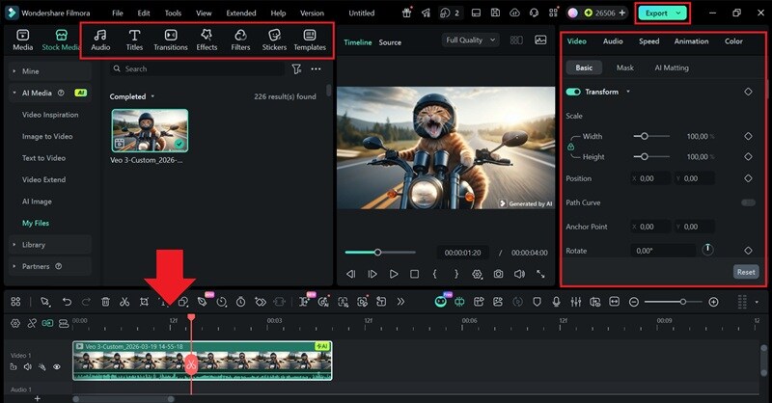Expand the Partners section
This screenshot has width=772, height=403.
[x=14, y=266]
